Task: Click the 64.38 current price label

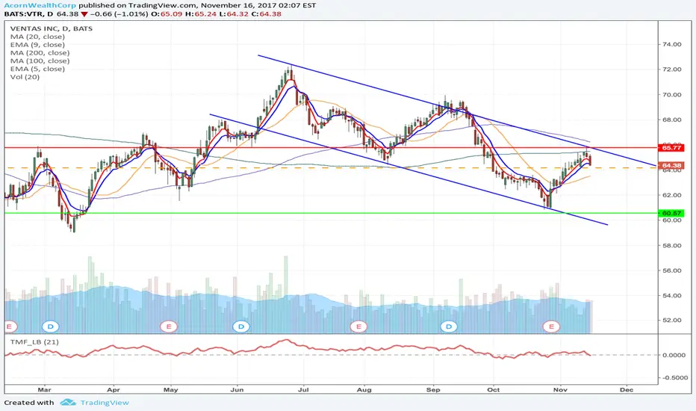Action: click(x=671, y=165)
